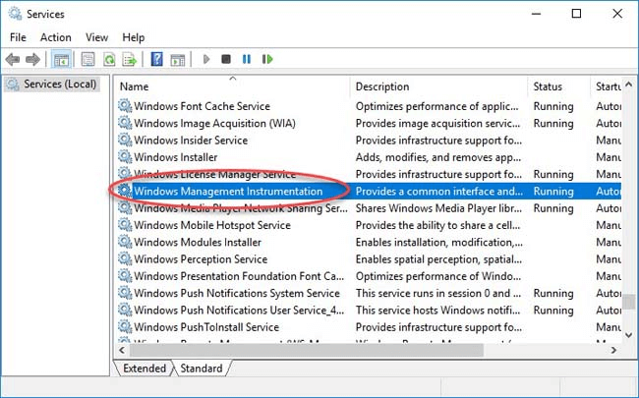Click gear icon of Windows Push Notifications System Service
Image resolution: width=639 pixels, height=398 pixels.
tap(125, 293)
